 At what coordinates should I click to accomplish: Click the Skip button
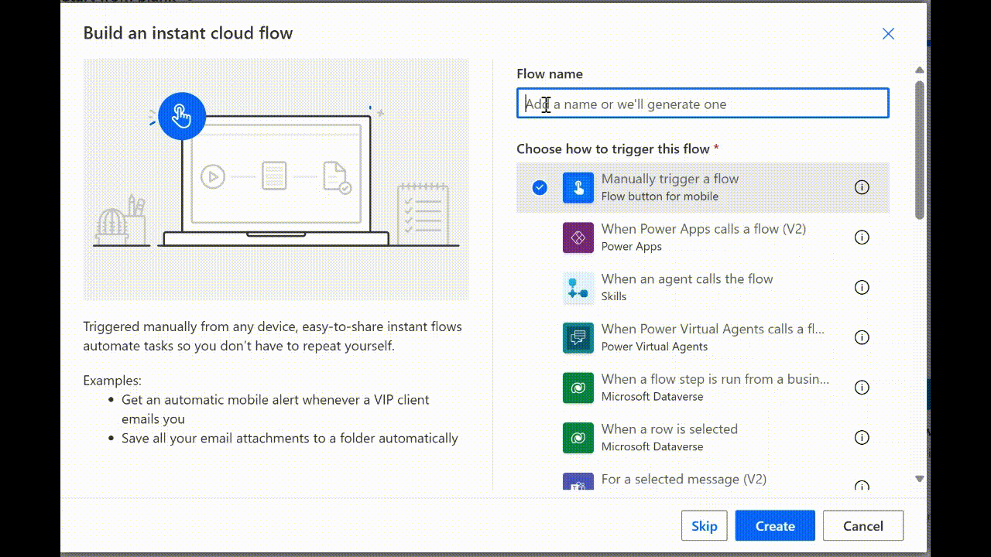tap(705, 526)
